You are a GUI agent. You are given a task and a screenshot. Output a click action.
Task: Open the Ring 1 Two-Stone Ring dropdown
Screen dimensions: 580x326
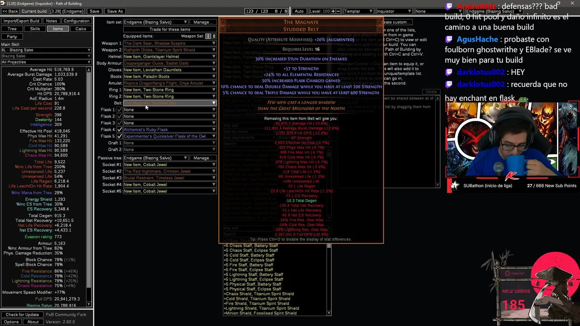coord(170,90)
